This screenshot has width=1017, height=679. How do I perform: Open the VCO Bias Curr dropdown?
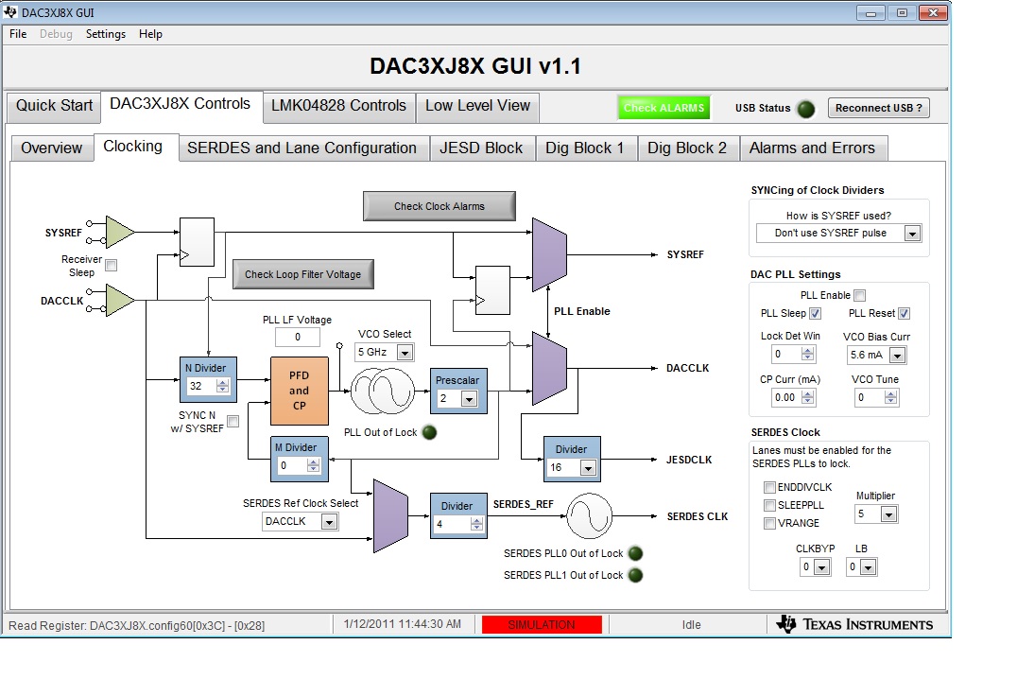point(897,355)
